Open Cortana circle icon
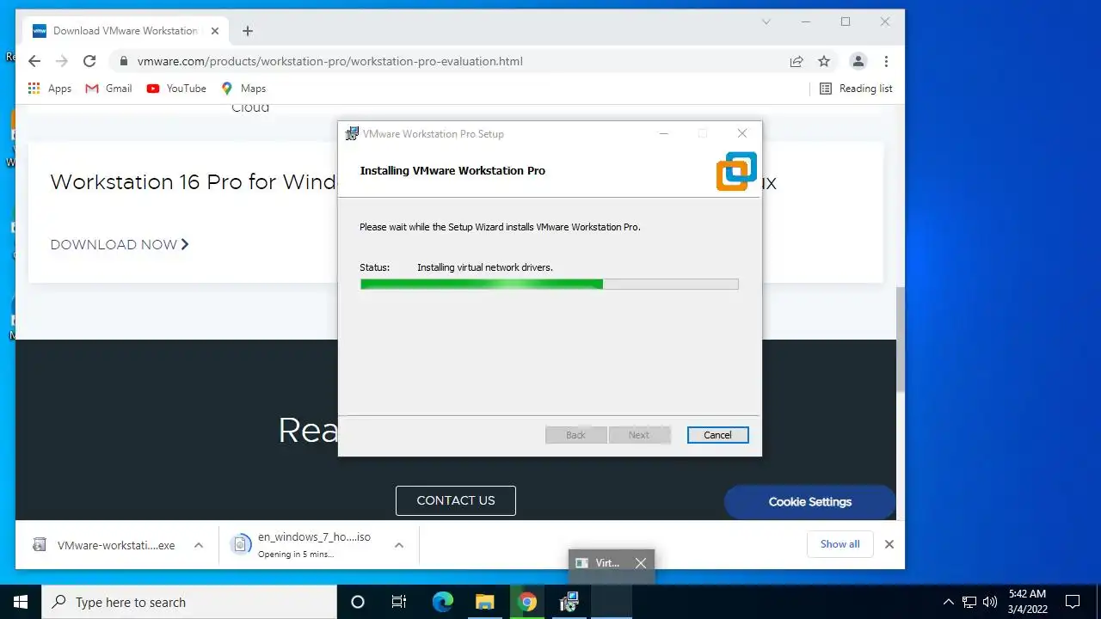 [x=358, y=602]
